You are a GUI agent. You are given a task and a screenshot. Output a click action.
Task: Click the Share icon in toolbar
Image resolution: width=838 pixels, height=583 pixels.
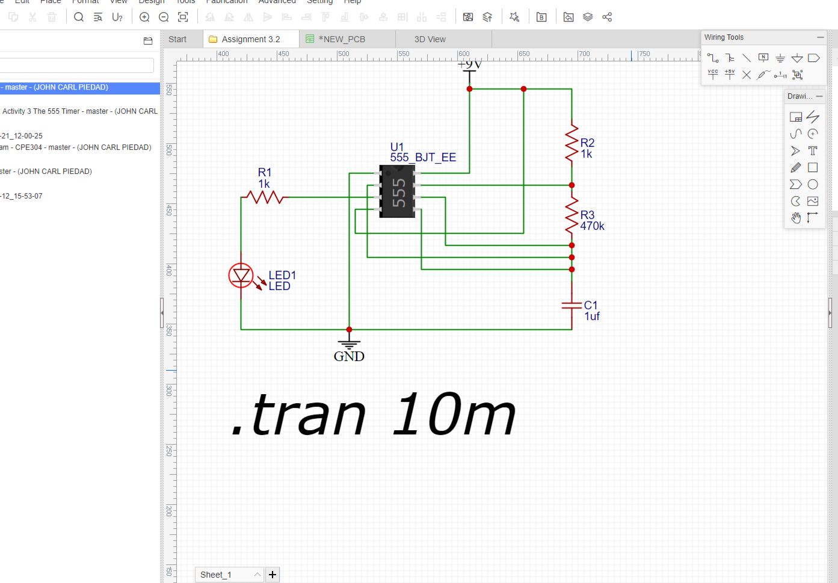[607, 17]
